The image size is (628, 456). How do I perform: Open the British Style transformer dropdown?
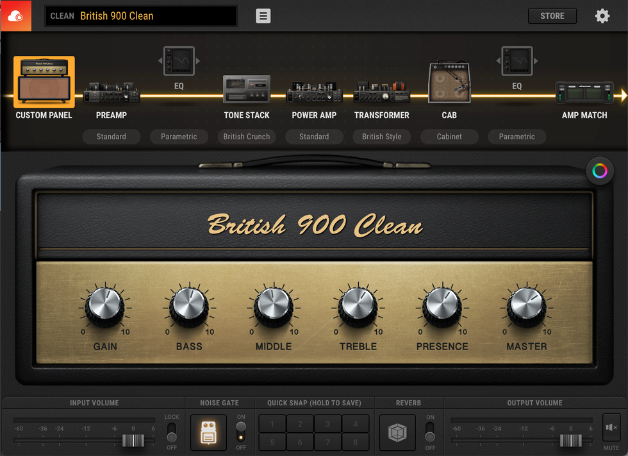tap(382, 137)
